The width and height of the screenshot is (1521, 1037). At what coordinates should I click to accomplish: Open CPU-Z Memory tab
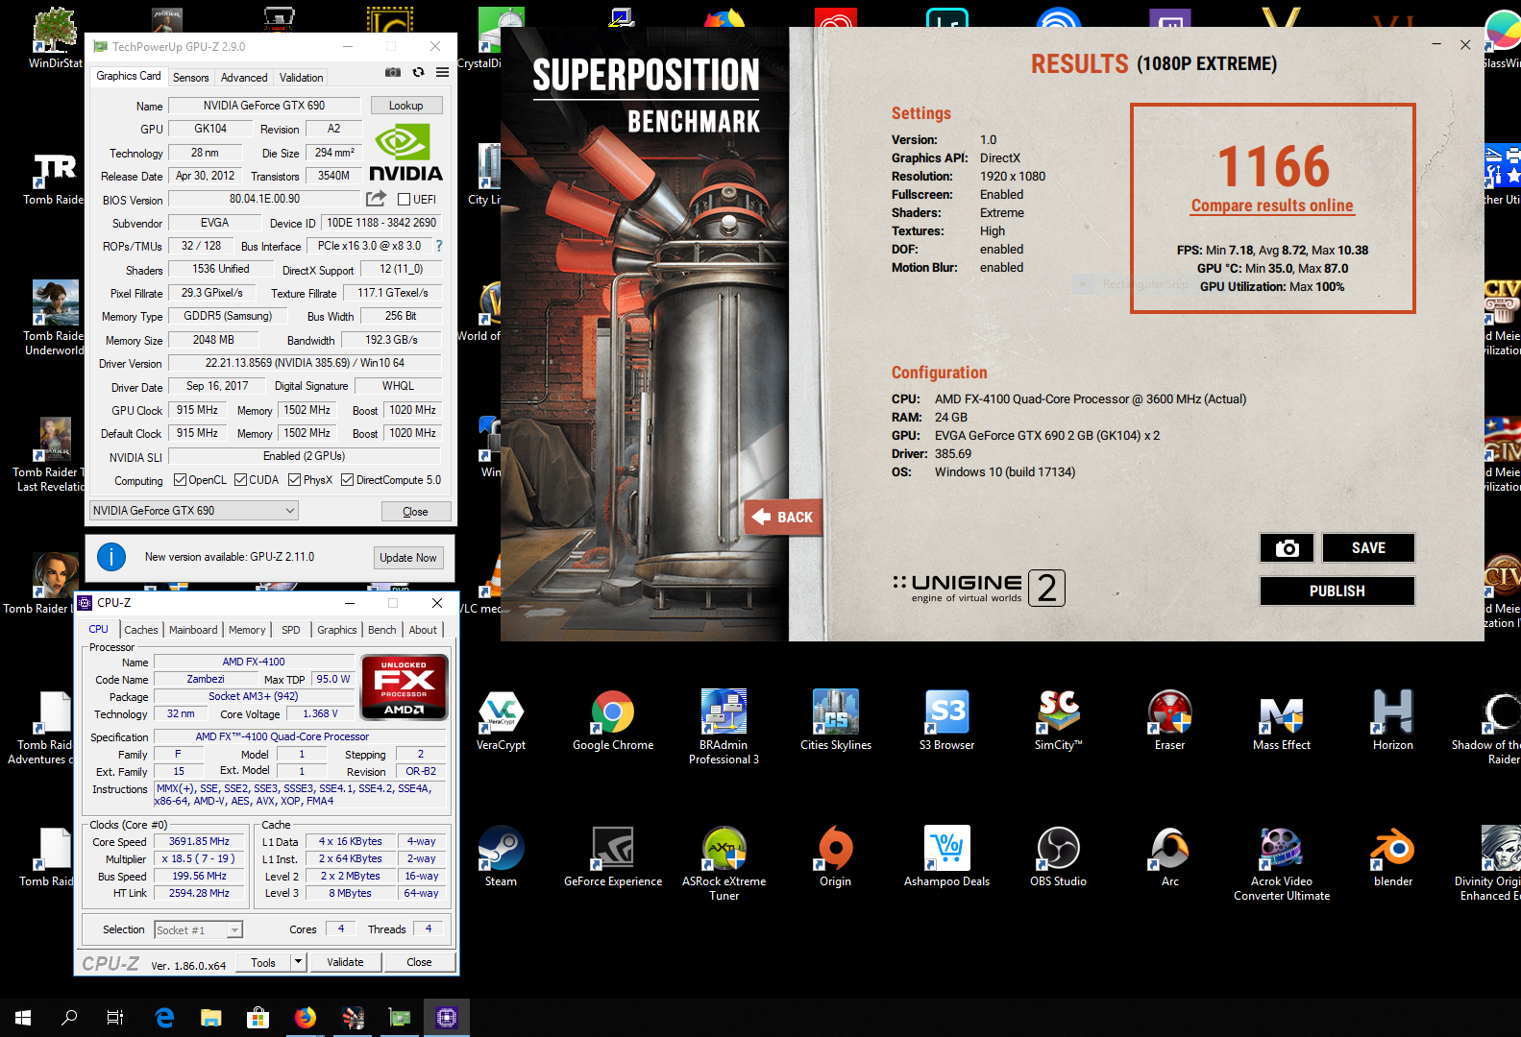tap(247, 630)
